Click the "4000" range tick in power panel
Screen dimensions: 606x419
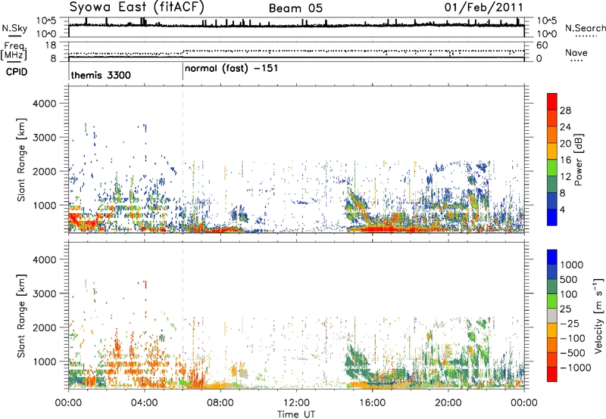point(45,104)
